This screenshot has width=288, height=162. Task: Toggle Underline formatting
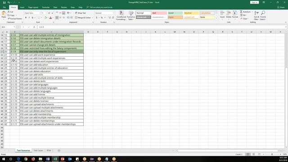(32, 18)
